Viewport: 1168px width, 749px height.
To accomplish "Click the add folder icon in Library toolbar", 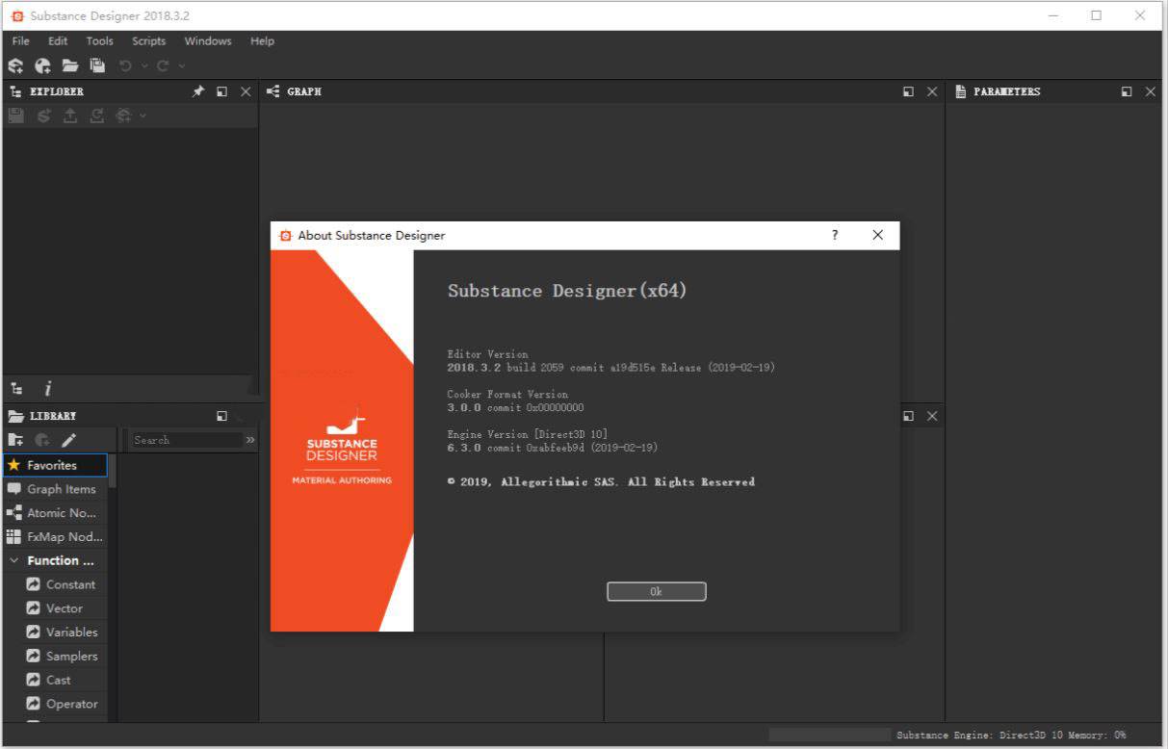I will tap(16, 440).
